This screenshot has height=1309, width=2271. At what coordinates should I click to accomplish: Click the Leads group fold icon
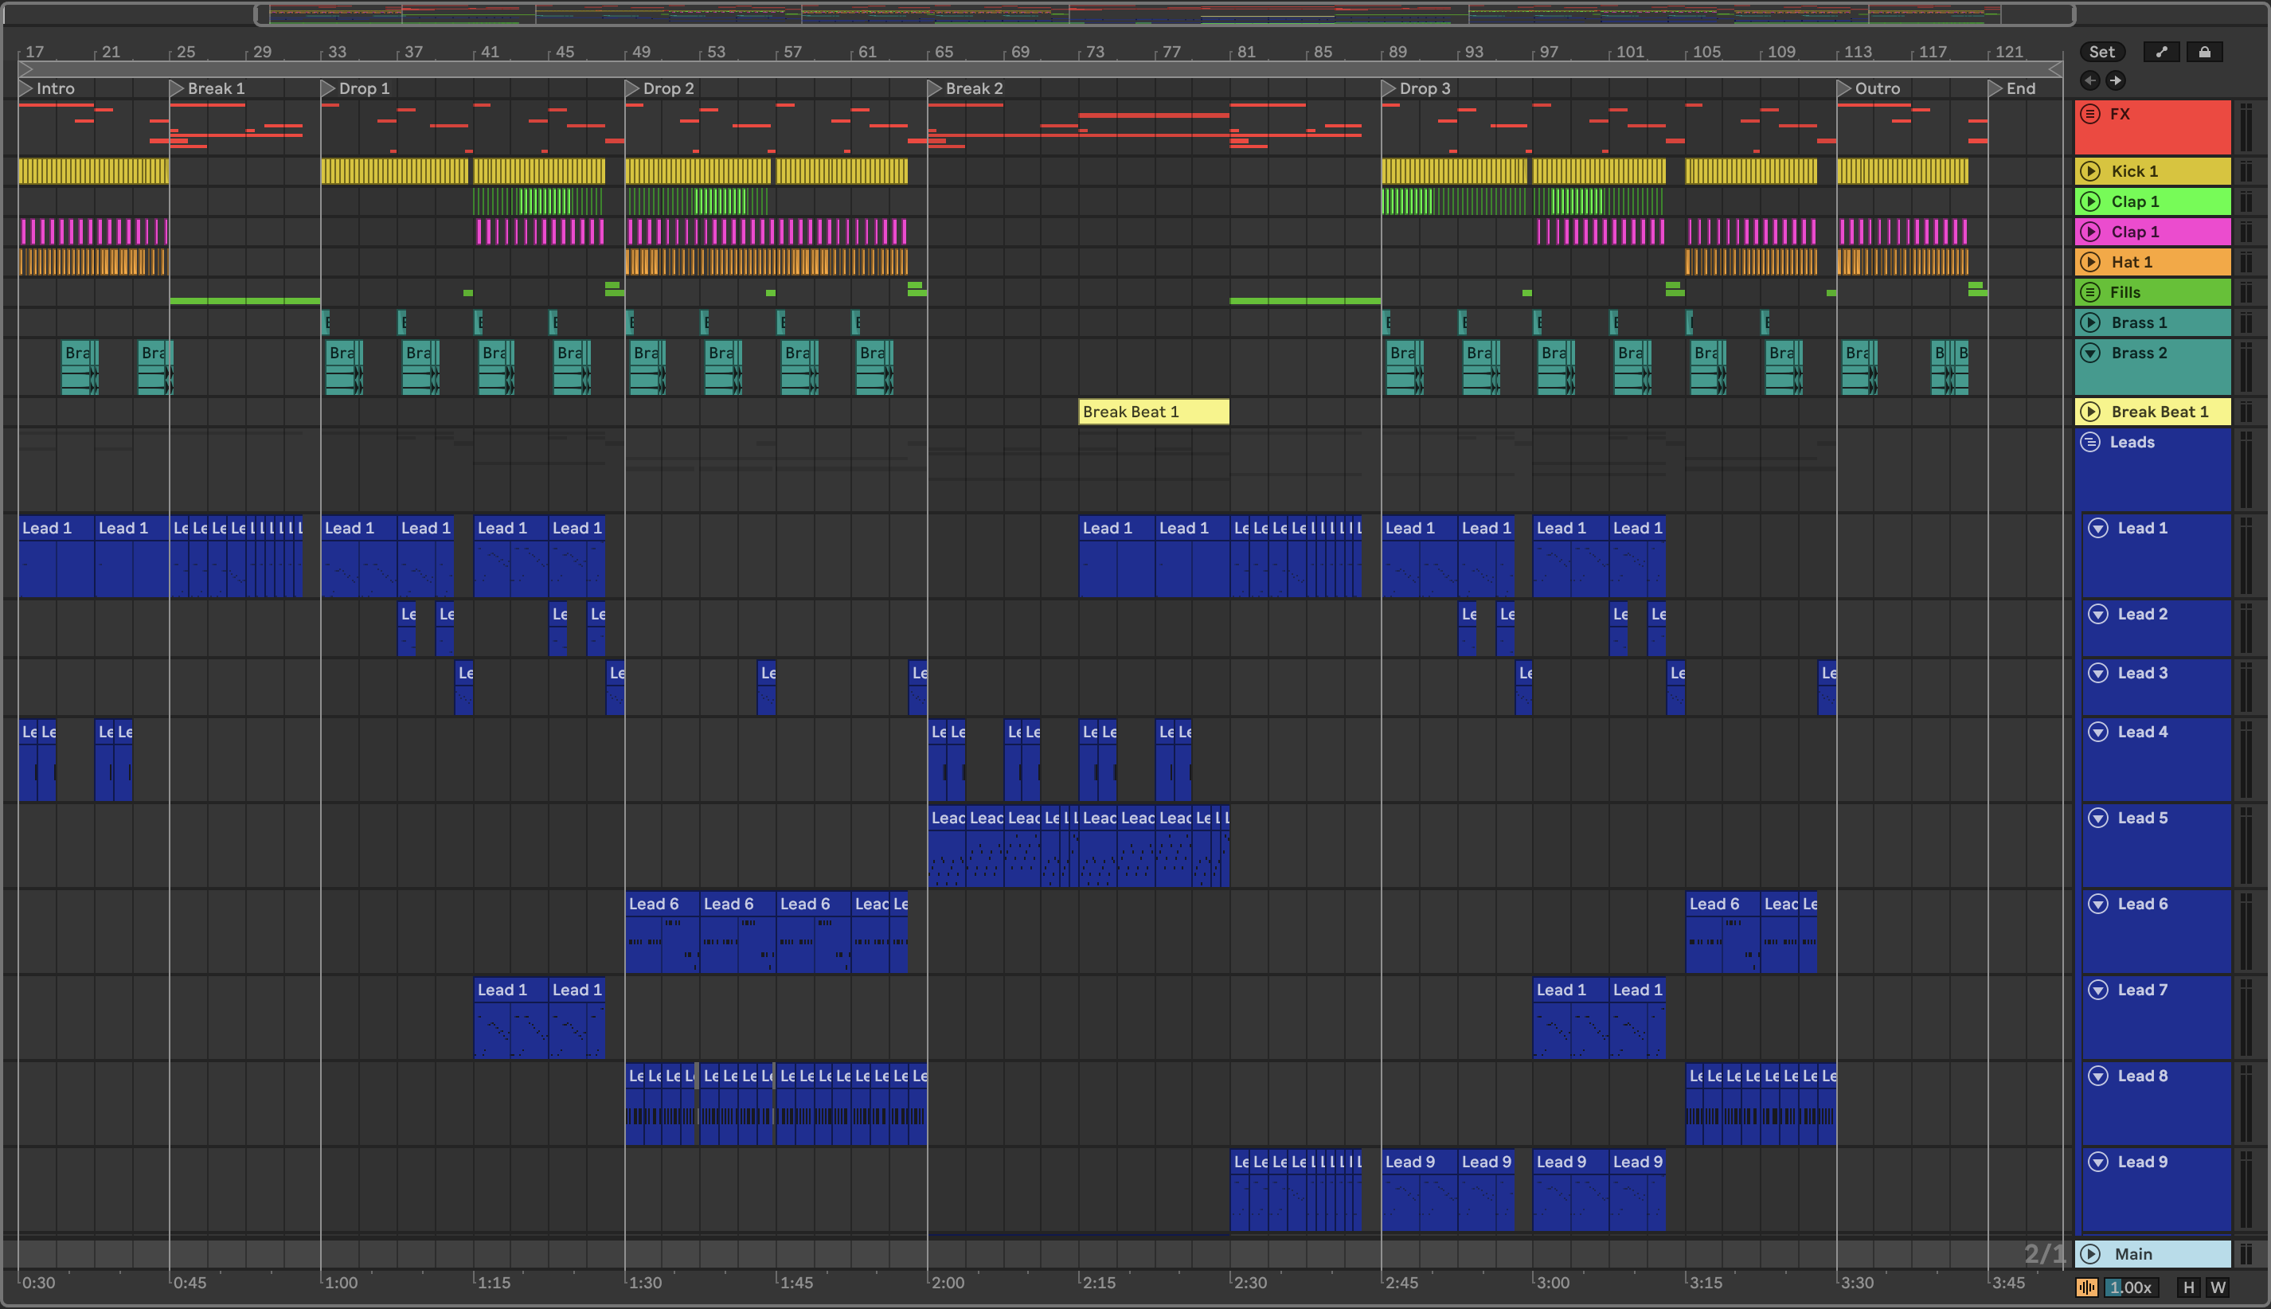[x=2090, y=443]
